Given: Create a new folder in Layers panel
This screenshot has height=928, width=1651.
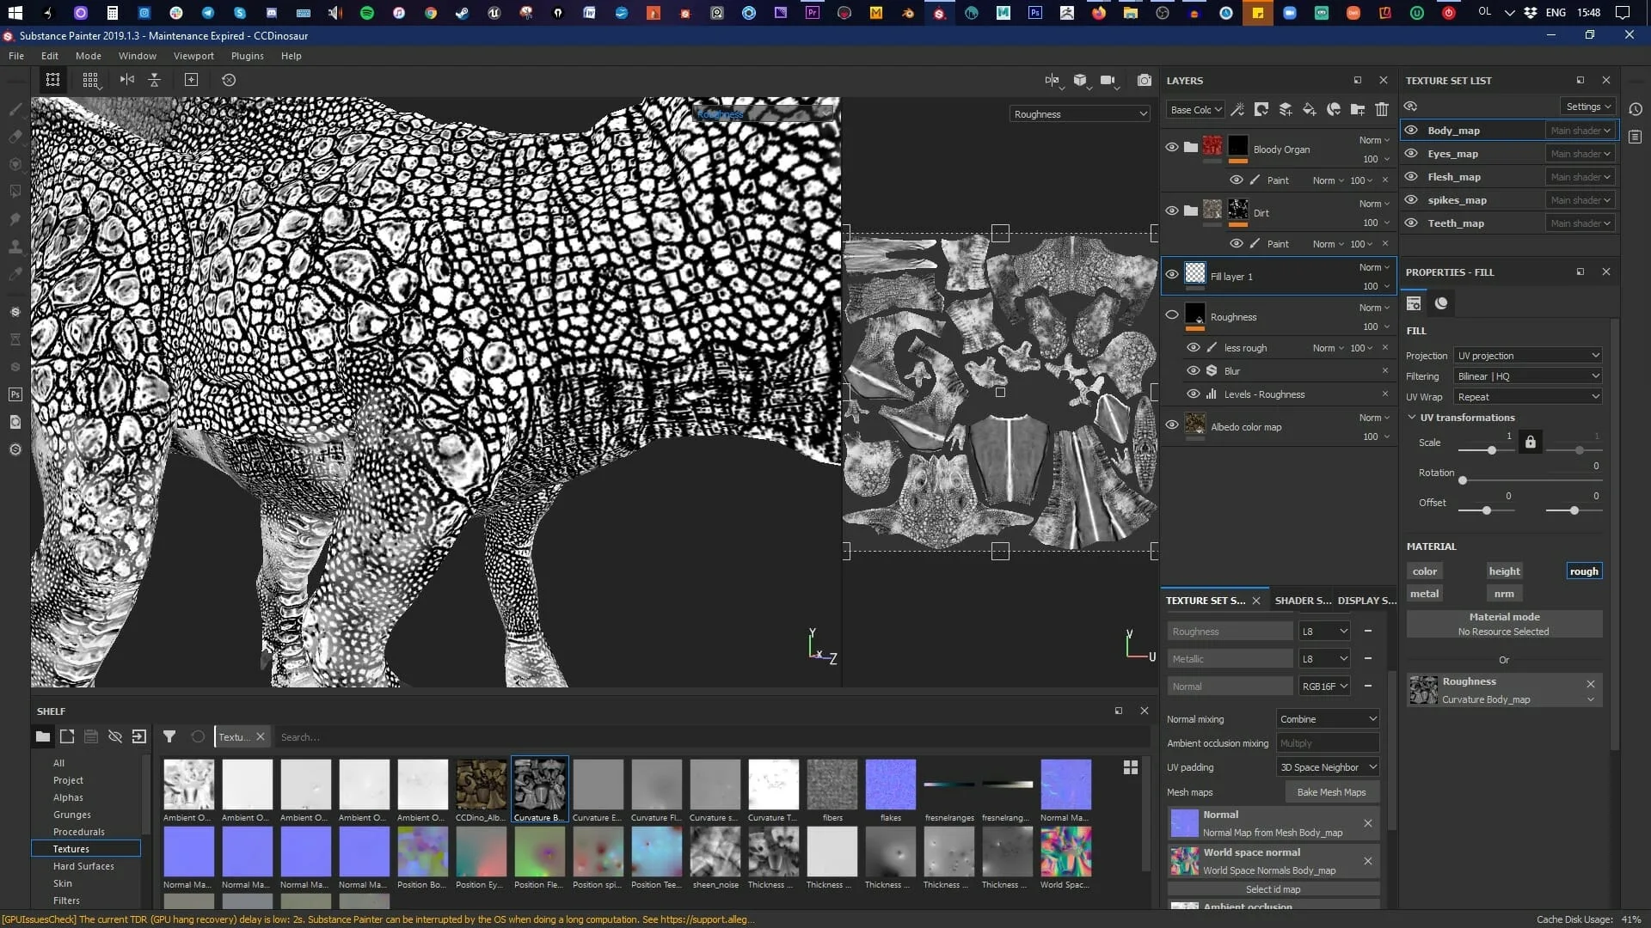Looking at the screenshot, I should tap(1359, 110).
